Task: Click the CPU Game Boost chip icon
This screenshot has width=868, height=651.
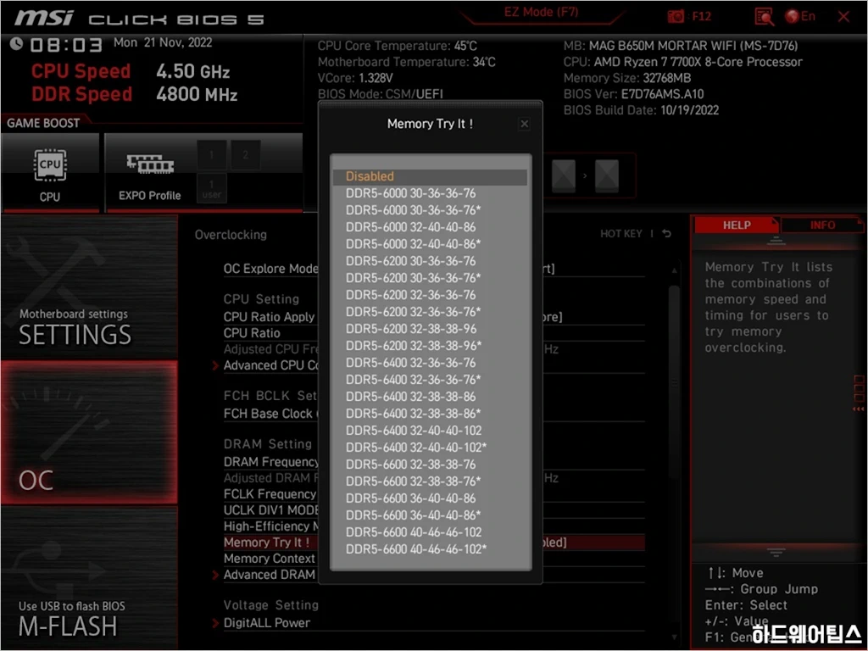Action: click(x=50, y=164)
